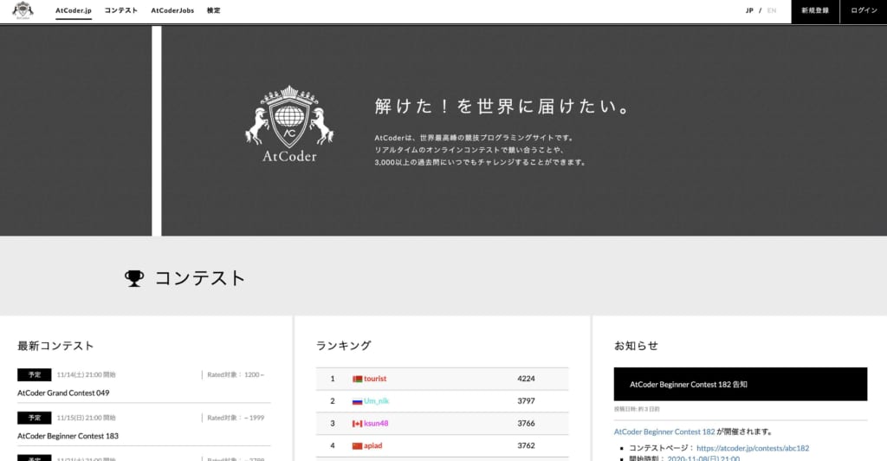Click the 新規登録 button
Image resolution: width=887 pixels, height=461 pixels.
(815, 11)
